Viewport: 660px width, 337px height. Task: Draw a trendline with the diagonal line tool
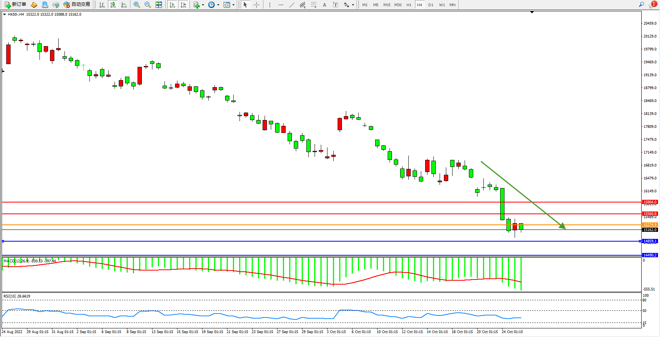point(292,5)
